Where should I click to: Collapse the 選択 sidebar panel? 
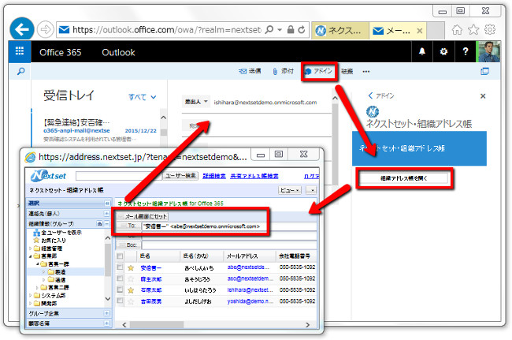(107, 203)
